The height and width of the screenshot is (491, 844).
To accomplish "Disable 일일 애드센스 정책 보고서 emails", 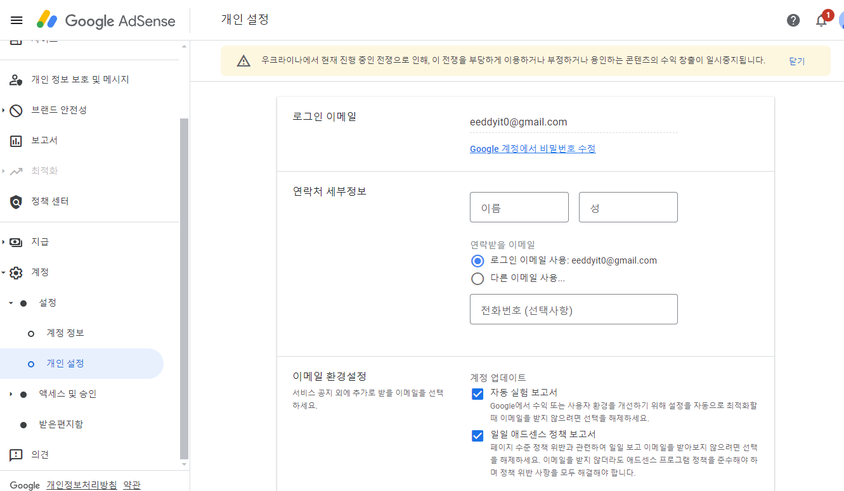I will pyautogui.click(x=477, y=435).
